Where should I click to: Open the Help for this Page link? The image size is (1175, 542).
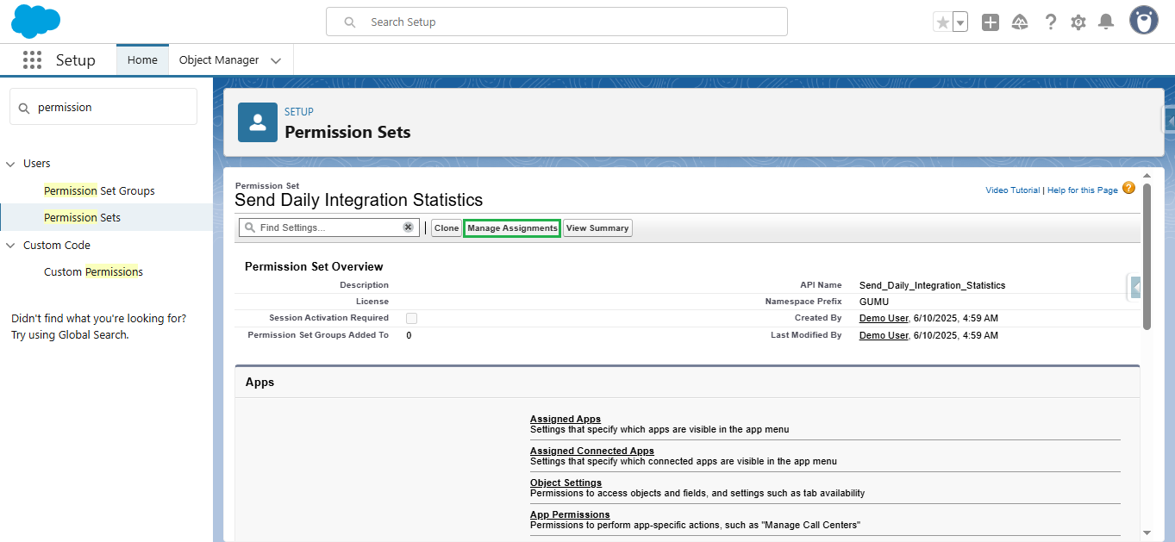[1083, 190]
